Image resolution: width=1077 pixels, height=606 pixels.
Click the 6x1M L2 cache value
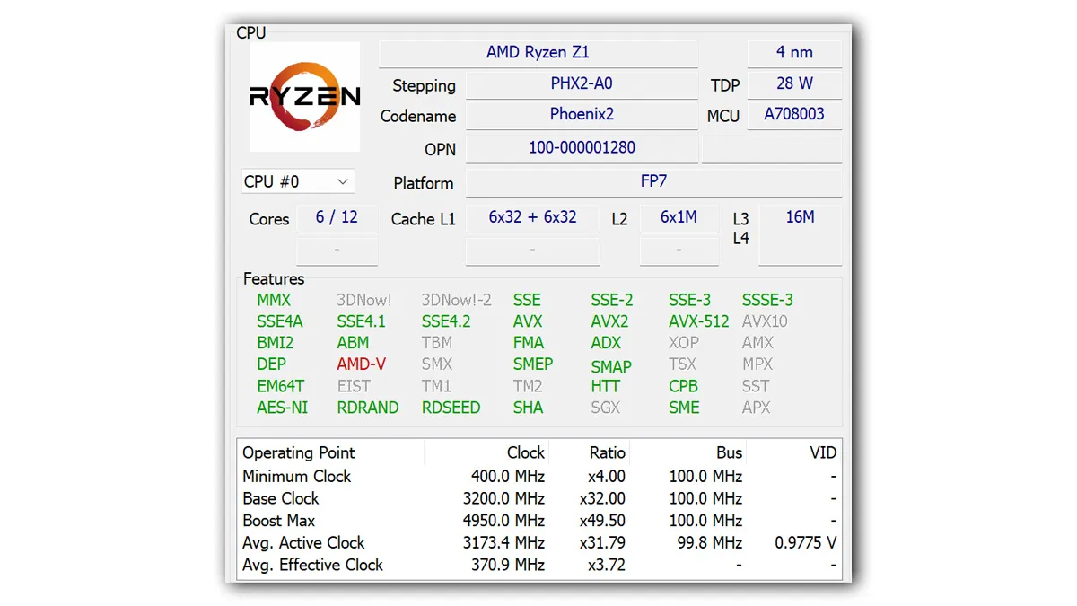679,218
